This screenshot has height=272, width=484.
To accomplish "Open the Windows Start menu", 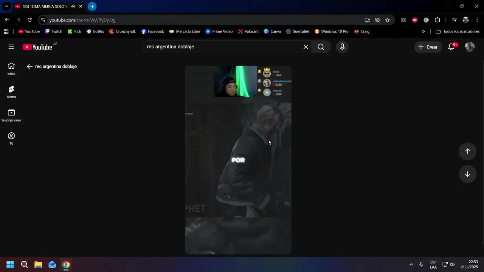I will 10,264.
